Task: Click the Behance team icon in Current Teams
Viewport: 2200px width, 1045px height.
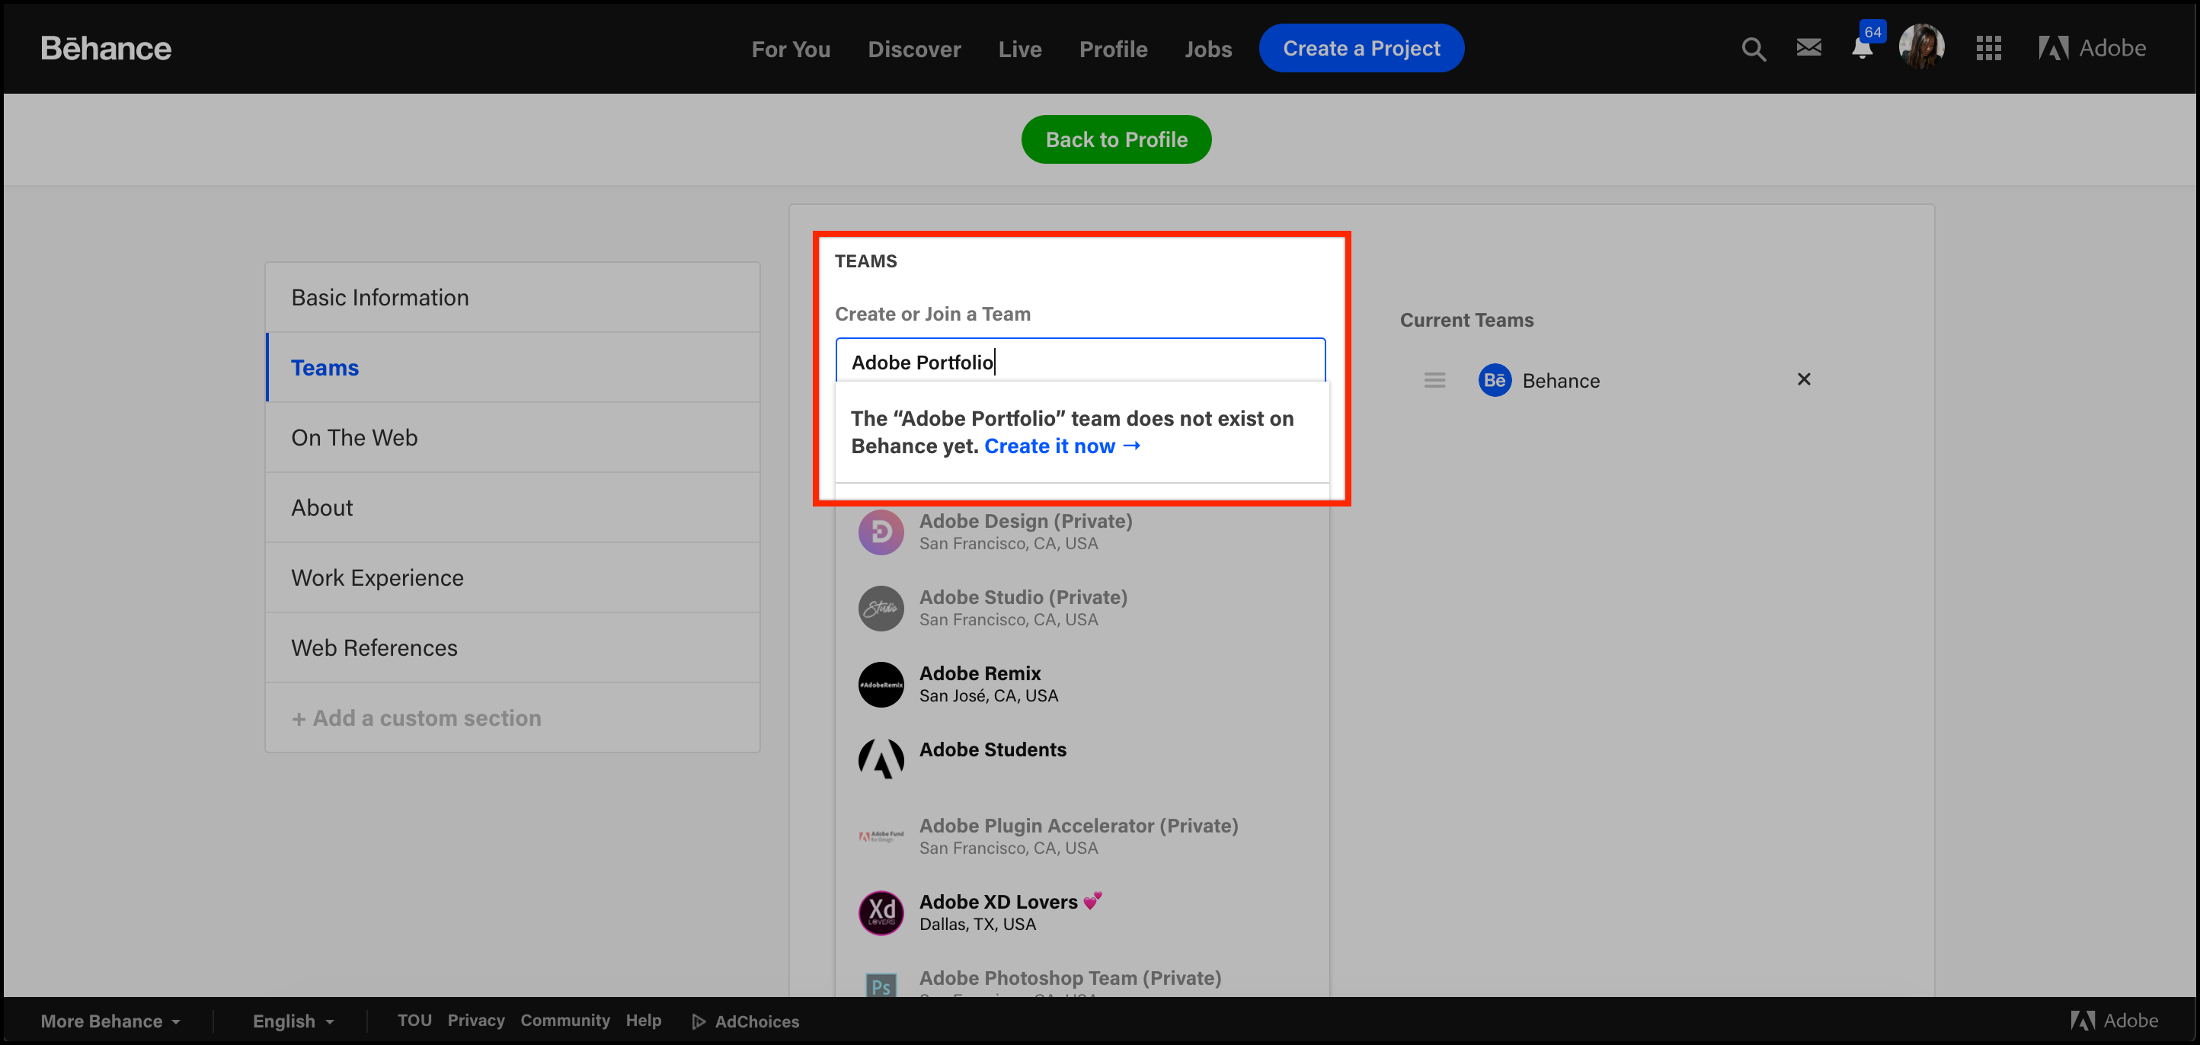Action: (x=1495, y=380)
